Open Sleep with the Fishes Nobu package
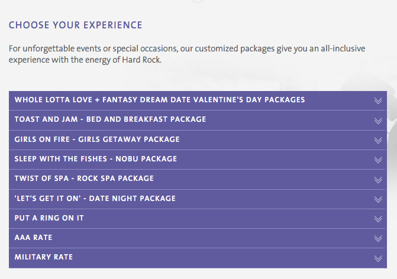 tap(198, 160)
